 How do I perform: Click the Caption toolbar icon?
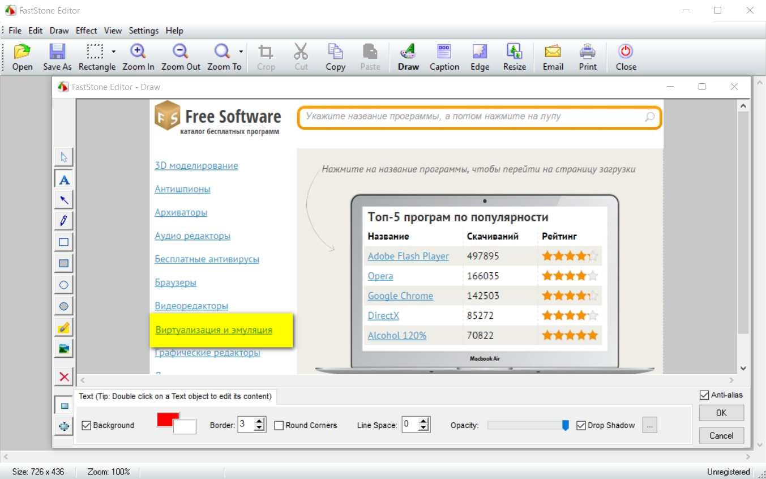(444, 52)
